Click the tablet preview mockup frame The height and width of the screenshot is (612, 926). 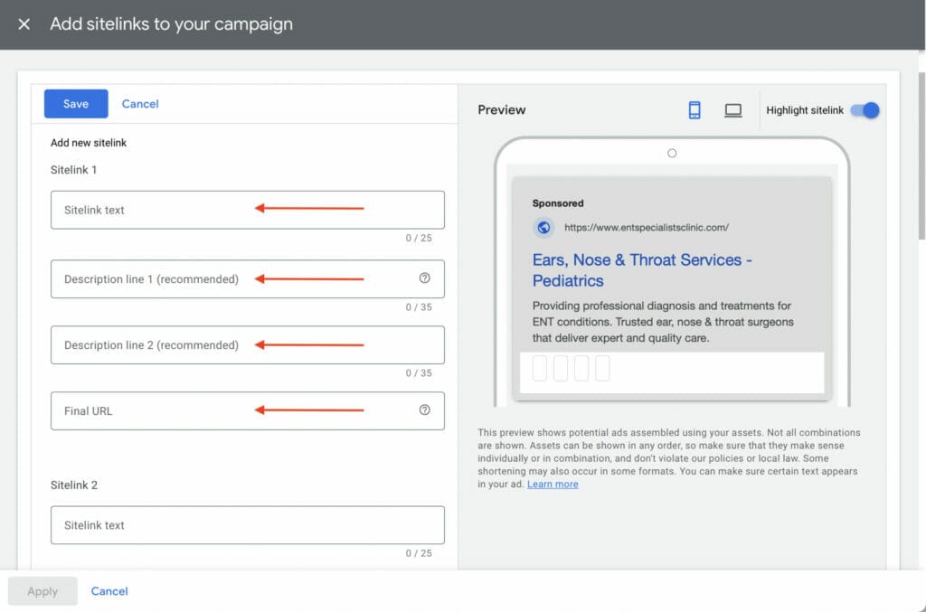coord(671,153)
